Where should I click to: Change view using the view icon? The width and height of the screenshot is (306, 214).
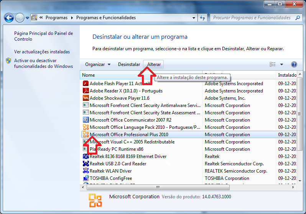[x=272, y=64]
